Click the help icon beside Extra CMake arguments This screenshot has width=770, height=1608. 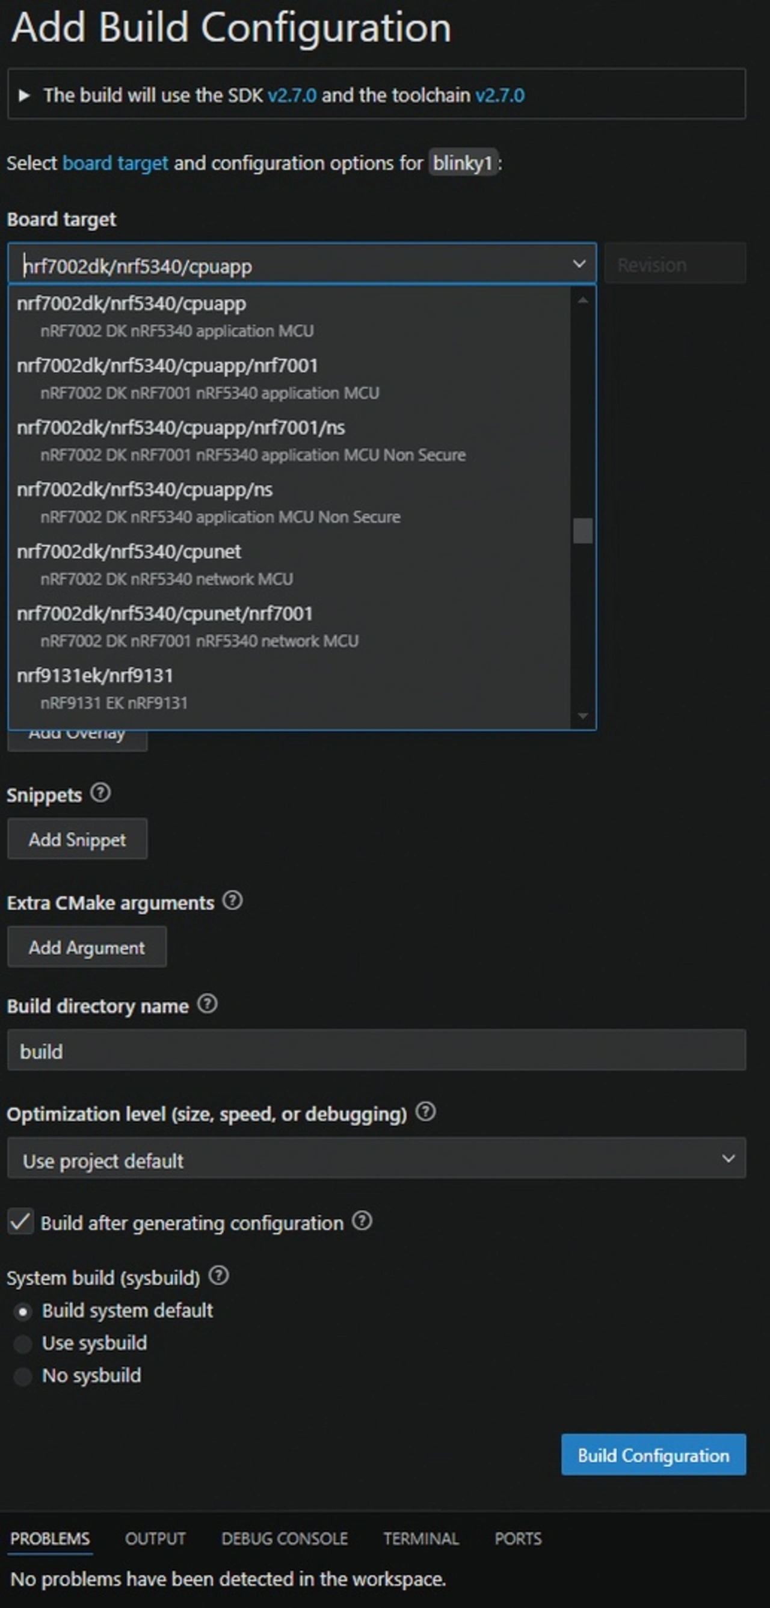coord(232,901)
